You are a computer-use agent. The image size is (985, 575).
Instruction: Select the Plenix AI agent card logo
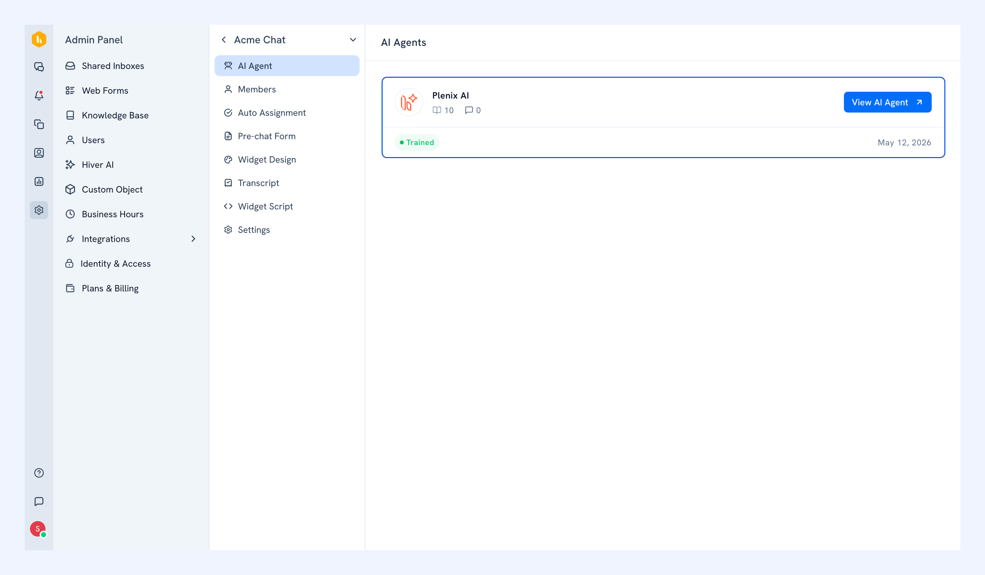point(409,102)
